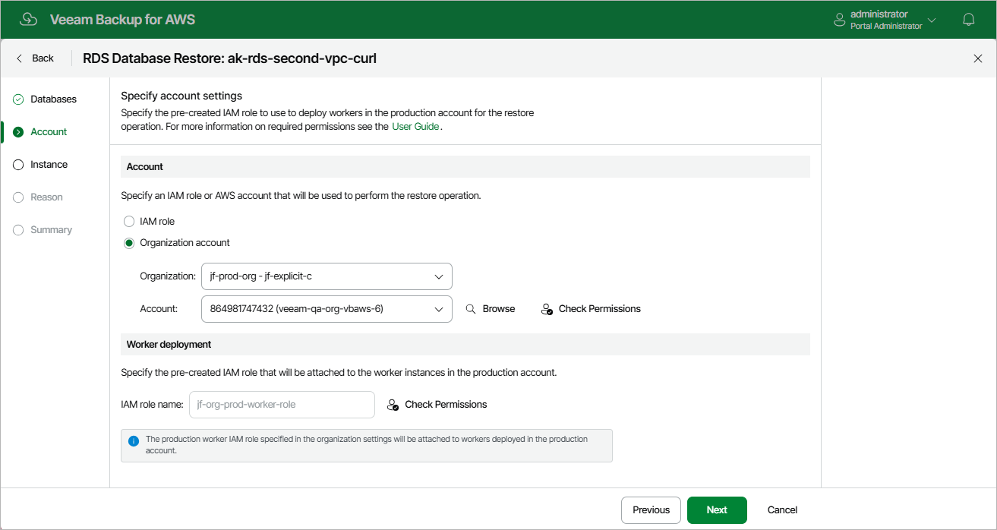Click the Veeam cloud logo icon
Viewport: 997px width, 530px height.
coord(28,20)
